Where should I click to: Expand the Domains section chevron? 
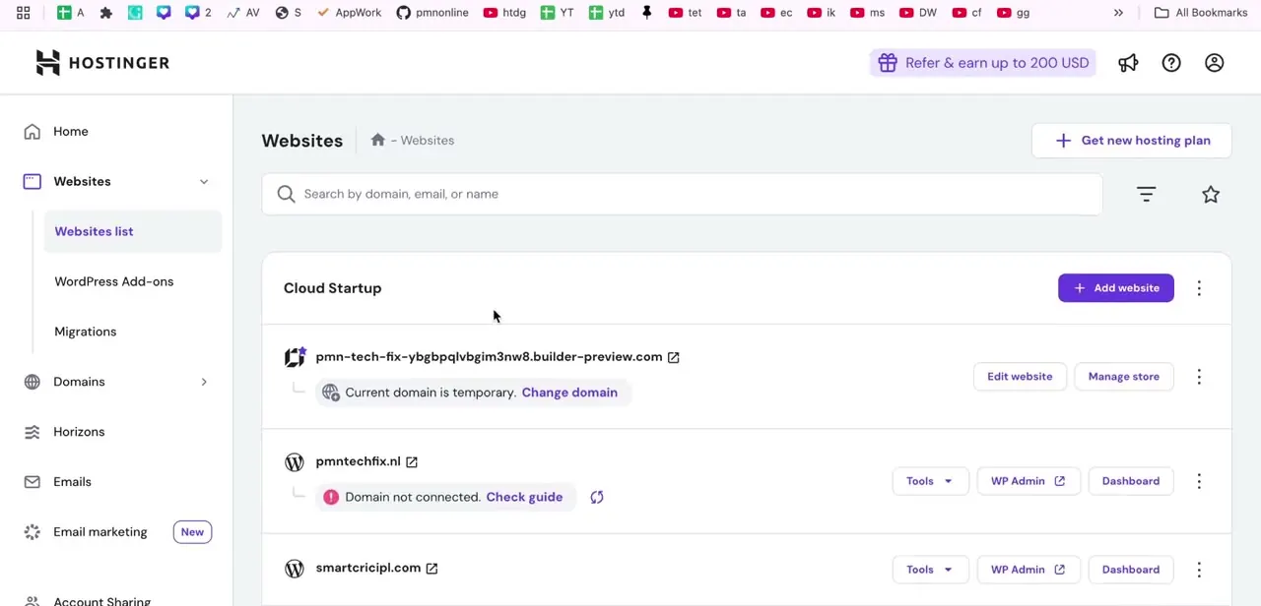(204, 382)
